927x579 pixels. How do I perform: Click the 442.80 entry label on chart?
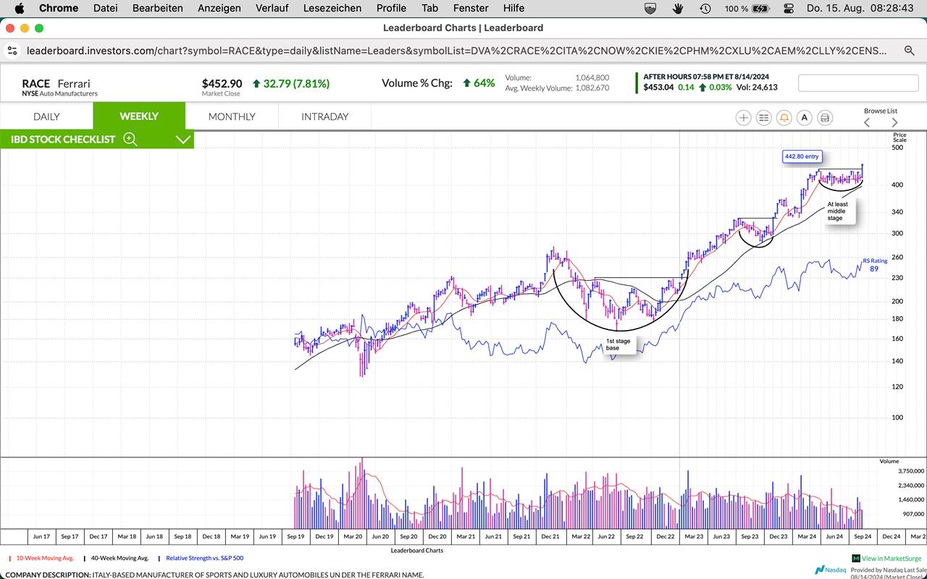click(x=802, y=156)
